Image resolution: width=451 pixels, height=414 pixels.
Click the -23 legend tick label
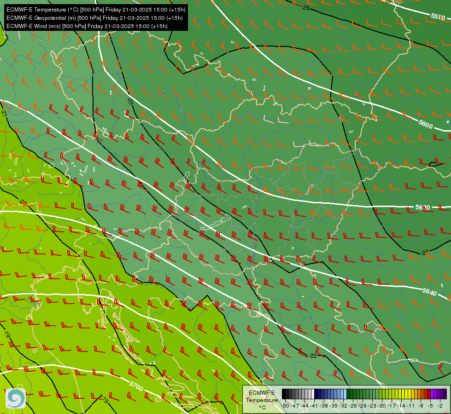372,406
